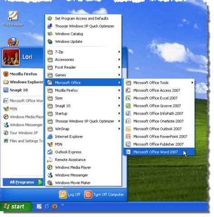The image size is (214, 217).
Task: Open Files and Settings Transfer entry
Action: coord(23,141)
